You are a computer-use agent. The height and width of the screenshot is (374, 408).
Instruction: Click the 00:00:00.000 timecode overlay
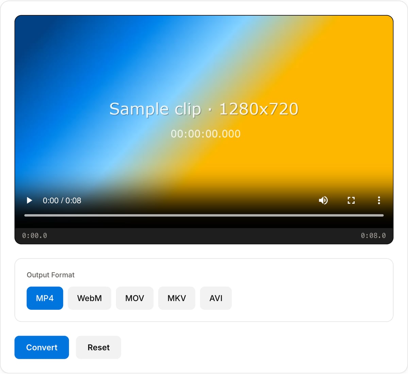(206, 134)
